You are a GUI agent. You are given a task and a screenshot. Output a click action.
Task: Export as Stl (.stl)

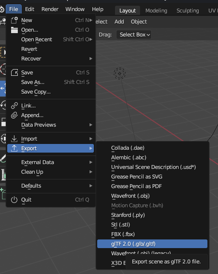pos(152,225)
